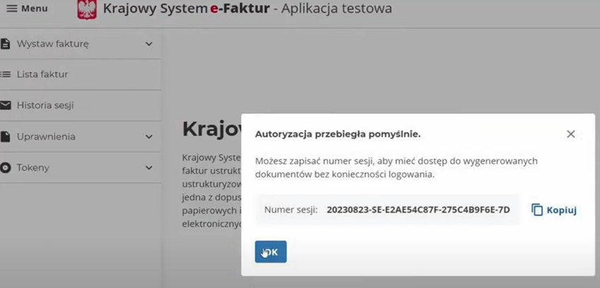The image size is (600, 288).
Task: Open the Historia sesji menu item
Action: pos(45,106)
